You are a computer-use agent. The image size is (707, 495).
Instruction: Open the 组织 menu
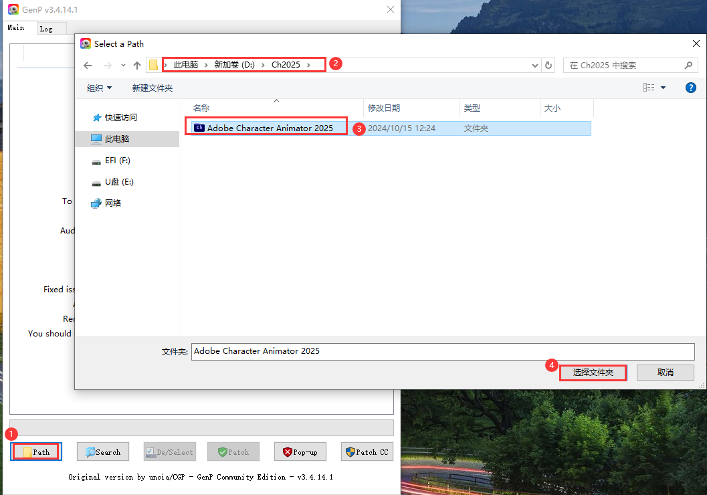point(99,88)
